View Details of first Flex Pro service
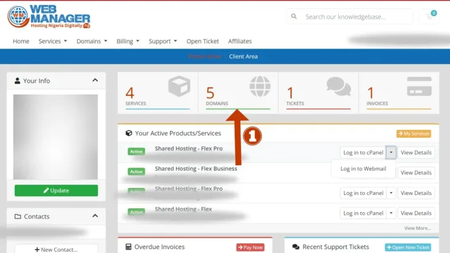450x253 pixels. tap(416, 152)
